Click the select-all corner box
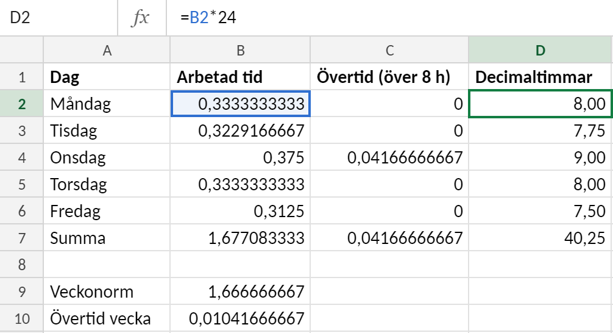 (x=21, y=50)
